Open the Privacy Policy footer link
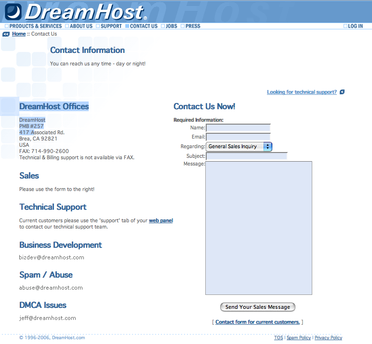 328,338
